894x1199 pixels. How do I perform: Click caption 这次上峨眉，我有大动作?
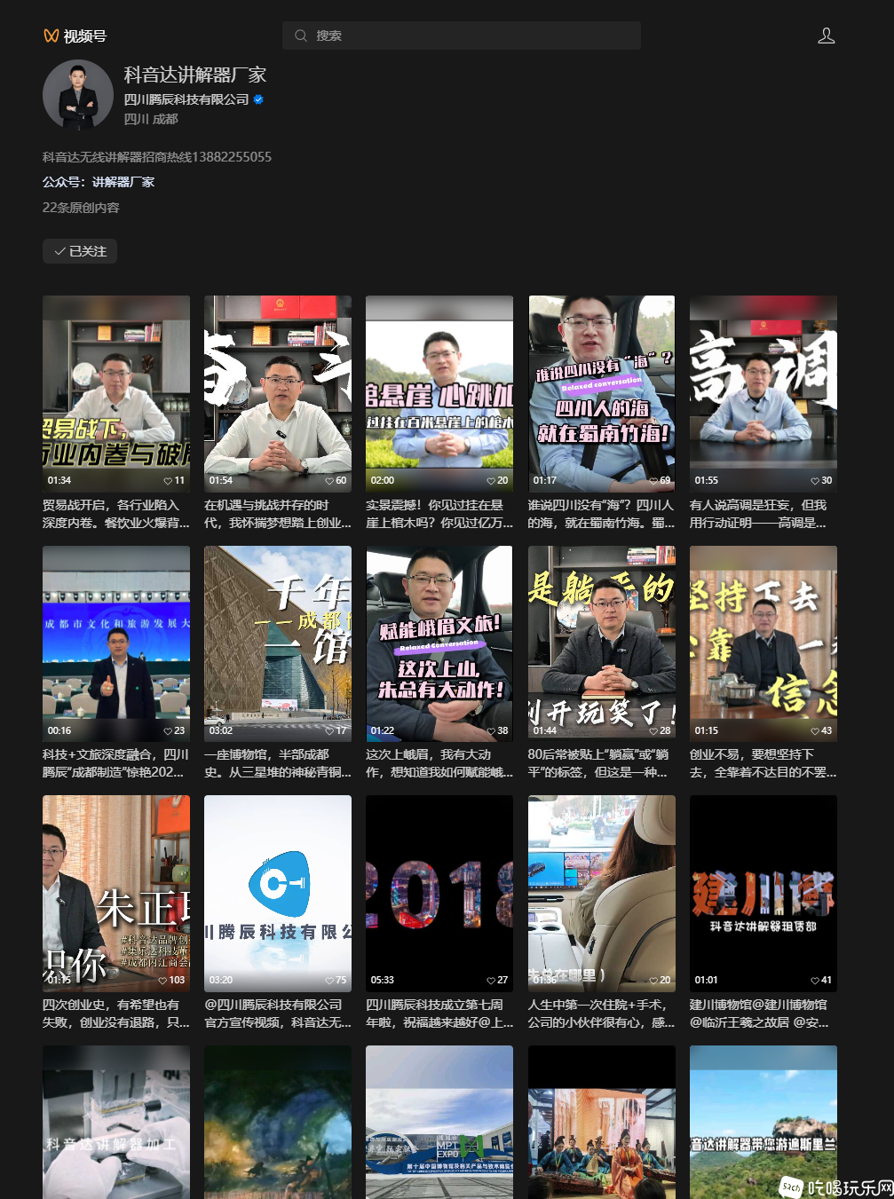[x=439, y=763]
